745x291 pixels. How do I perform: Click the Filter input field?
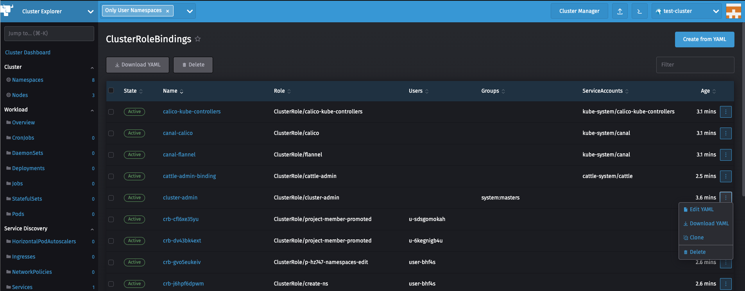(x=695, y=65)
